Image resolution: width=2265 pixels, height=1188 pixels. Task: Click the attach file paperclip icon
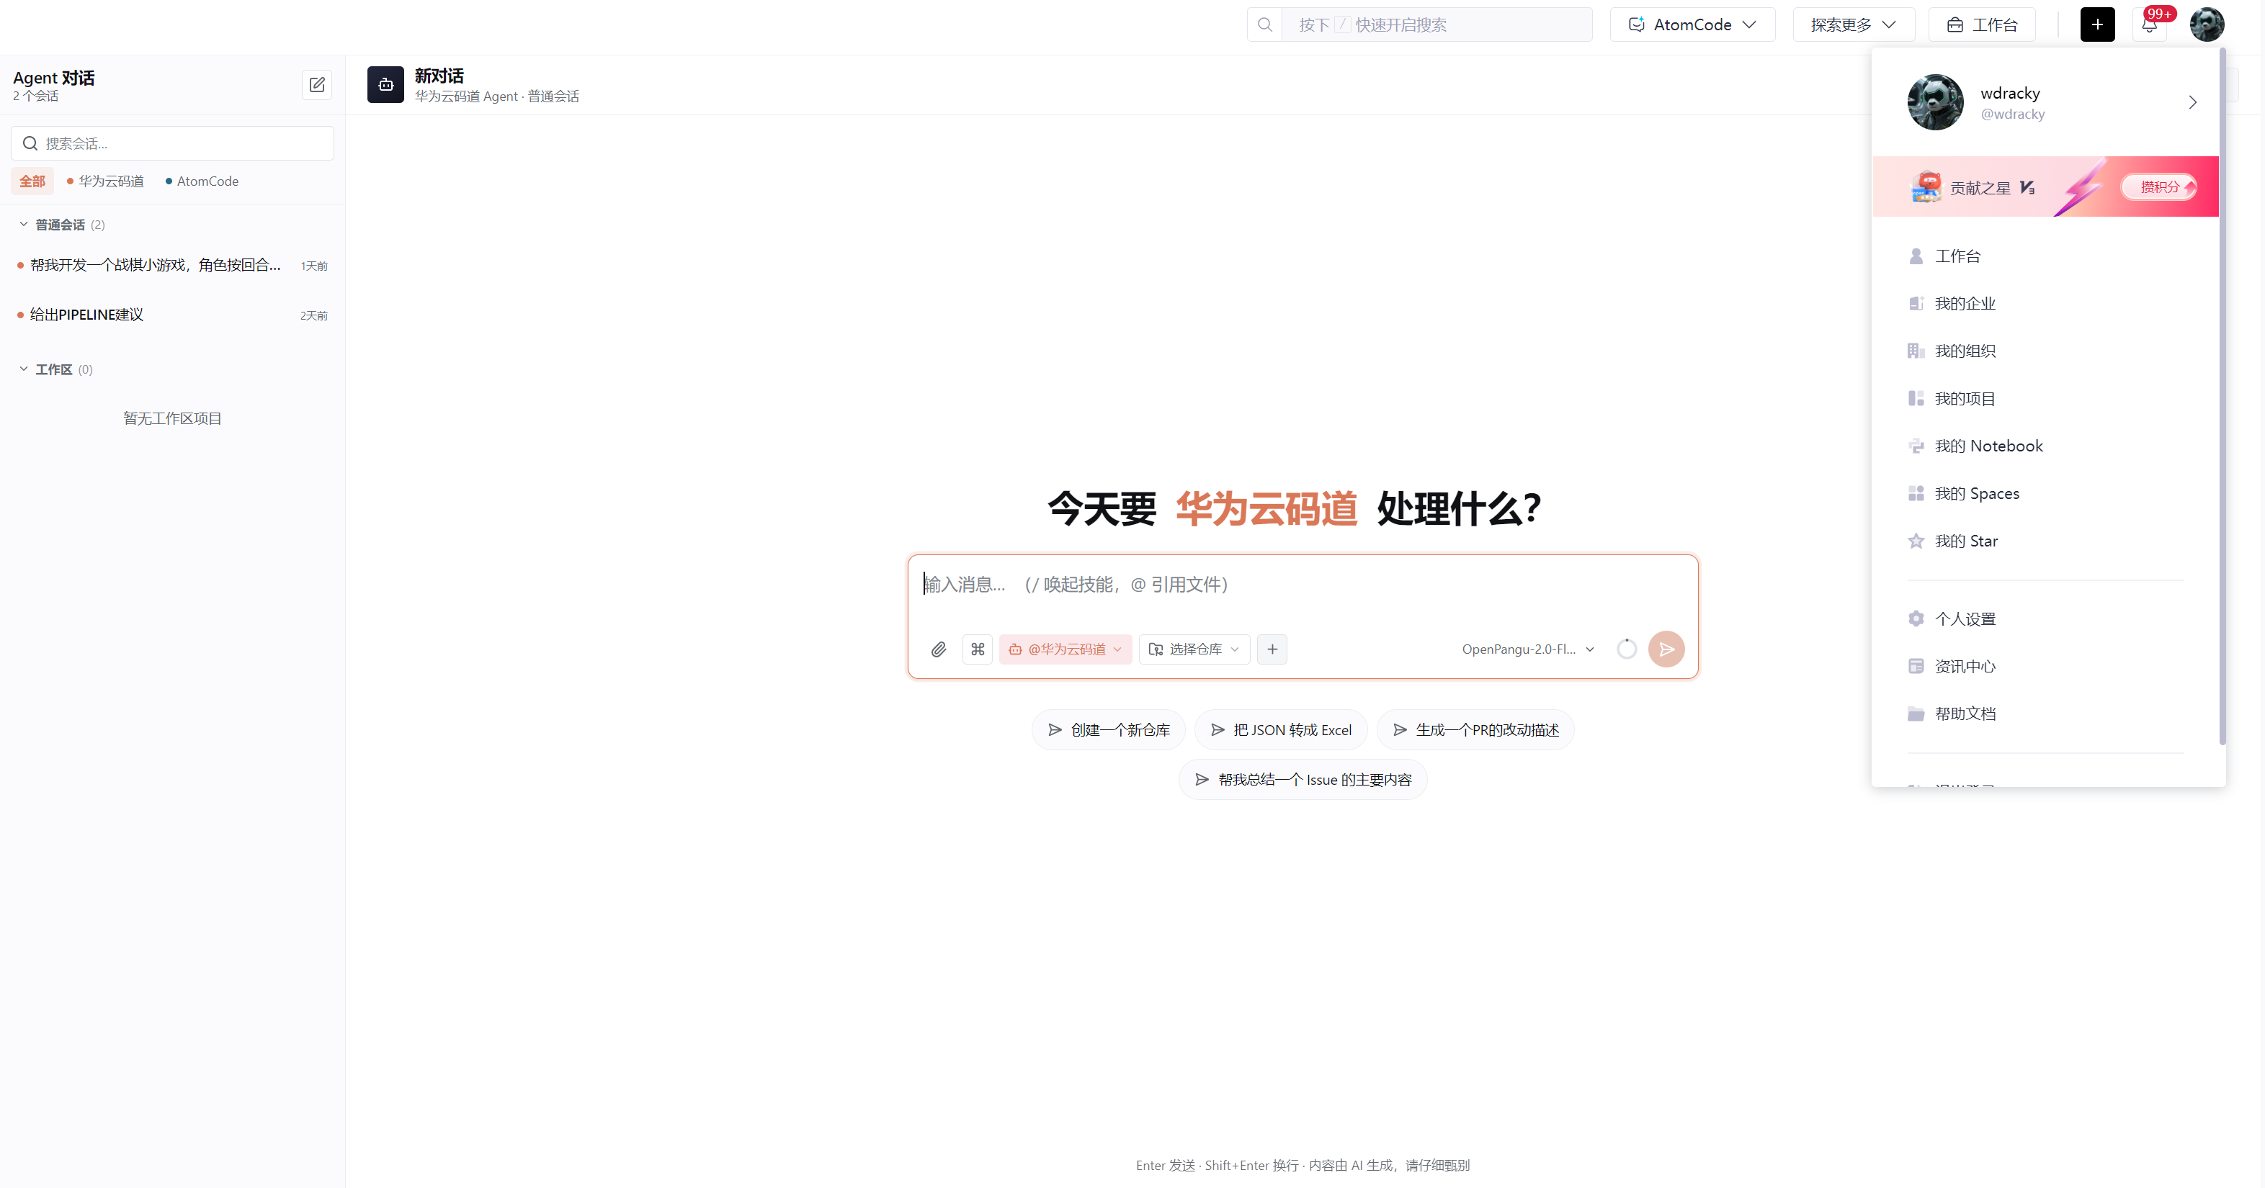[938, 649]
